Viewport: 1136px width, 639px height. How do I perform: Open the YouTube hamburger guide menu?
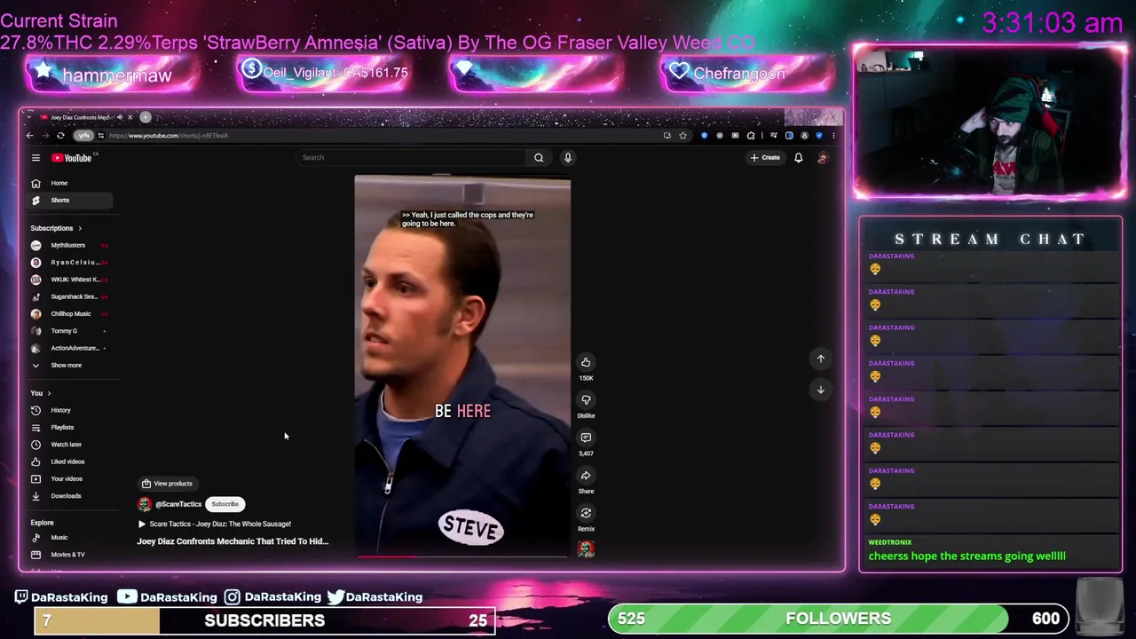click(x=35, y=158)
